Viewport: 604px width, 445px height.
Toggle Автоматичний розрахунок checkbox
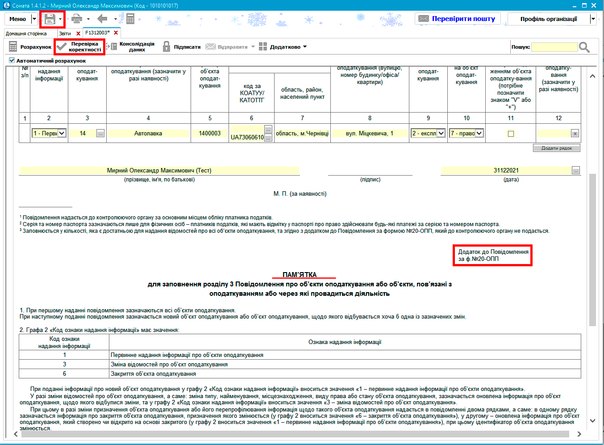(12, 60)
